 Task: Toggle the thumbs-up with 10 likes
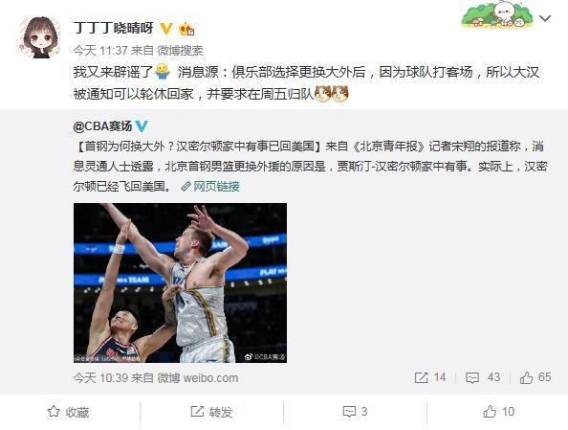tap(499, 412)
